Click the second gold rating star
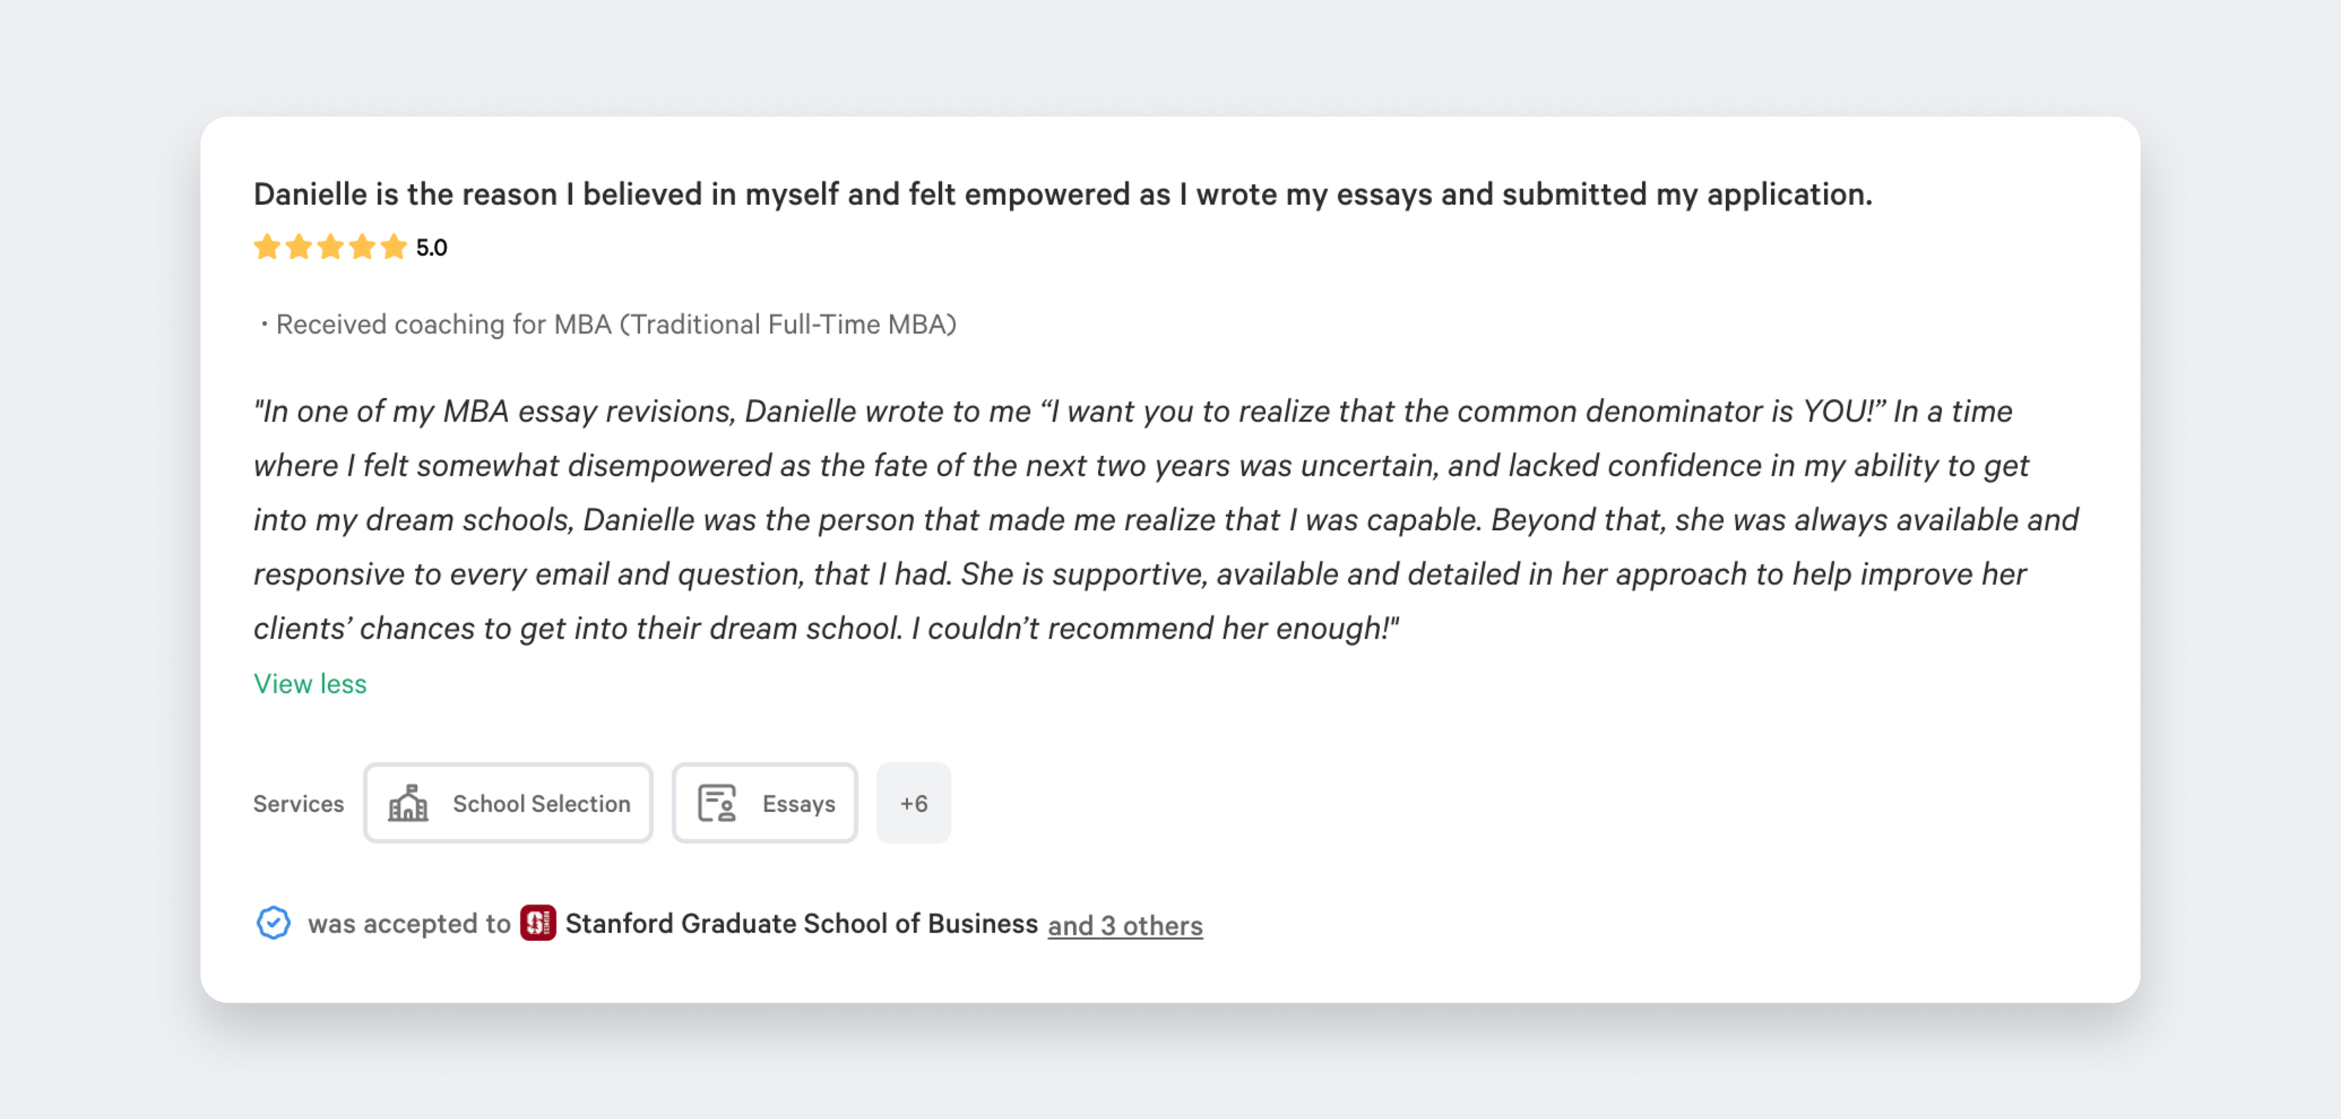This screenshot has width=2341, height=1119. (x=298, y=247)
